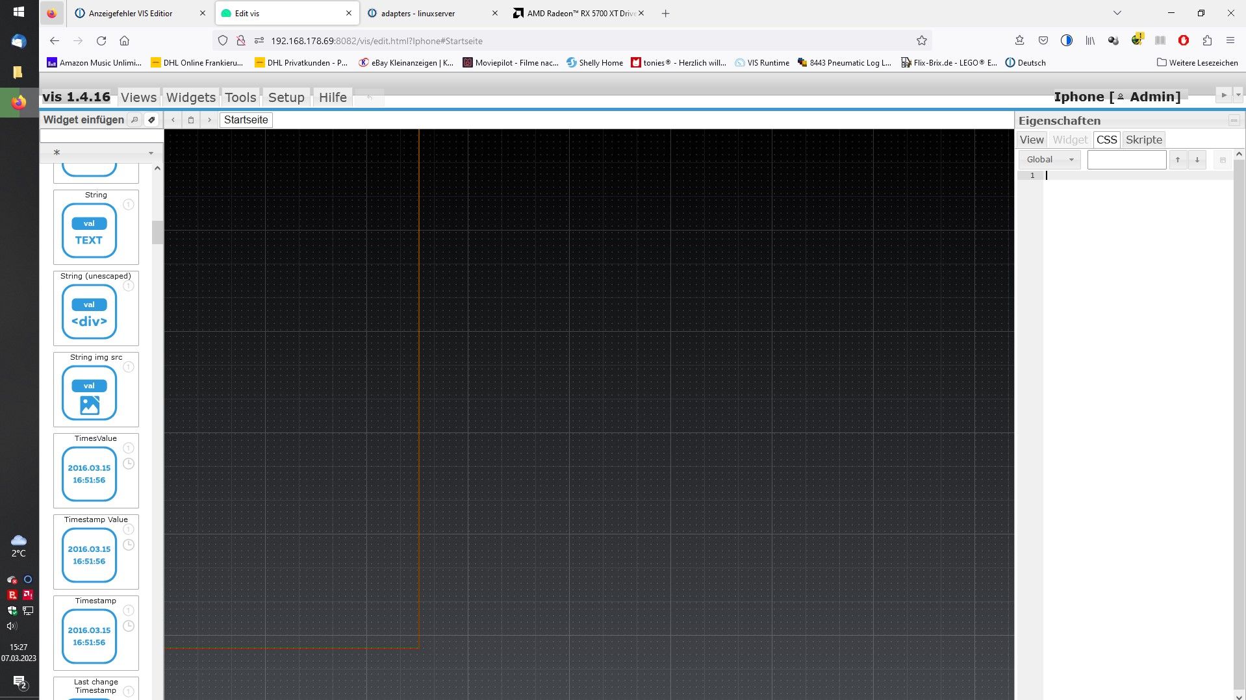
Task: Toggle the tracking protection shield in address bar
Action: (x=223, y=40)
